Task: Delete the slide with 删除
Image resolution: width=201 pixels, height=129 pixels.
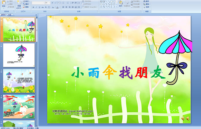Action: pos(26,7)
